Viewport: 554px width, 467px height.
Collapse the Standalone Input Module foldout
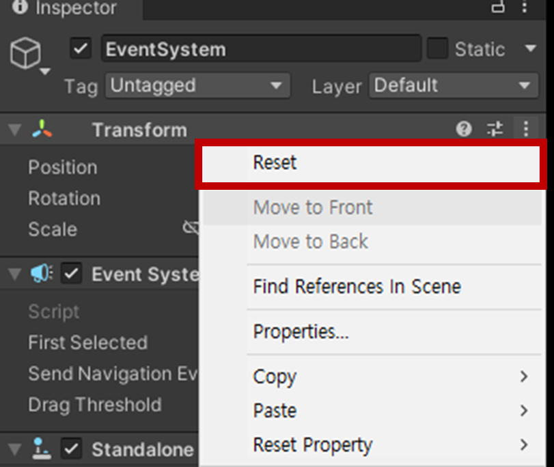pyautogui.click(x=14, y=449)
